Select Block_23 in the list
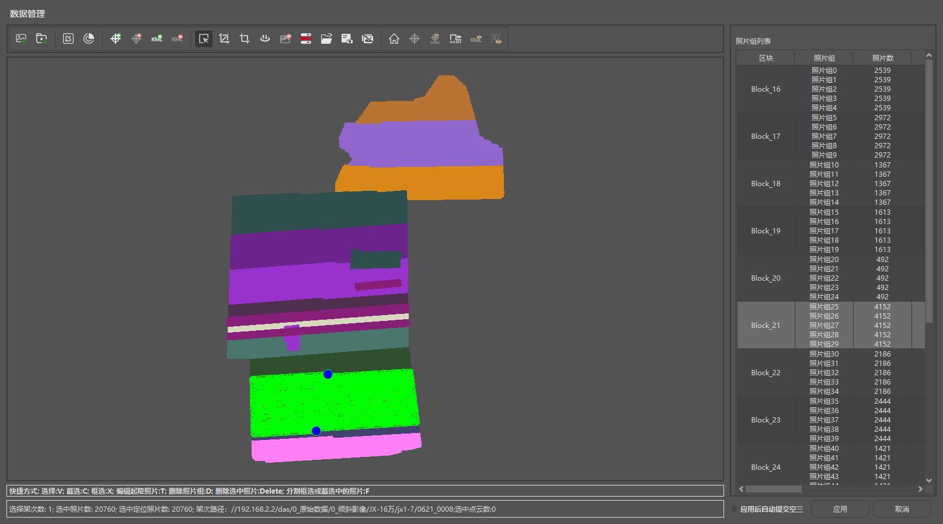The image size is (943, 524). [x=765, y=420]
